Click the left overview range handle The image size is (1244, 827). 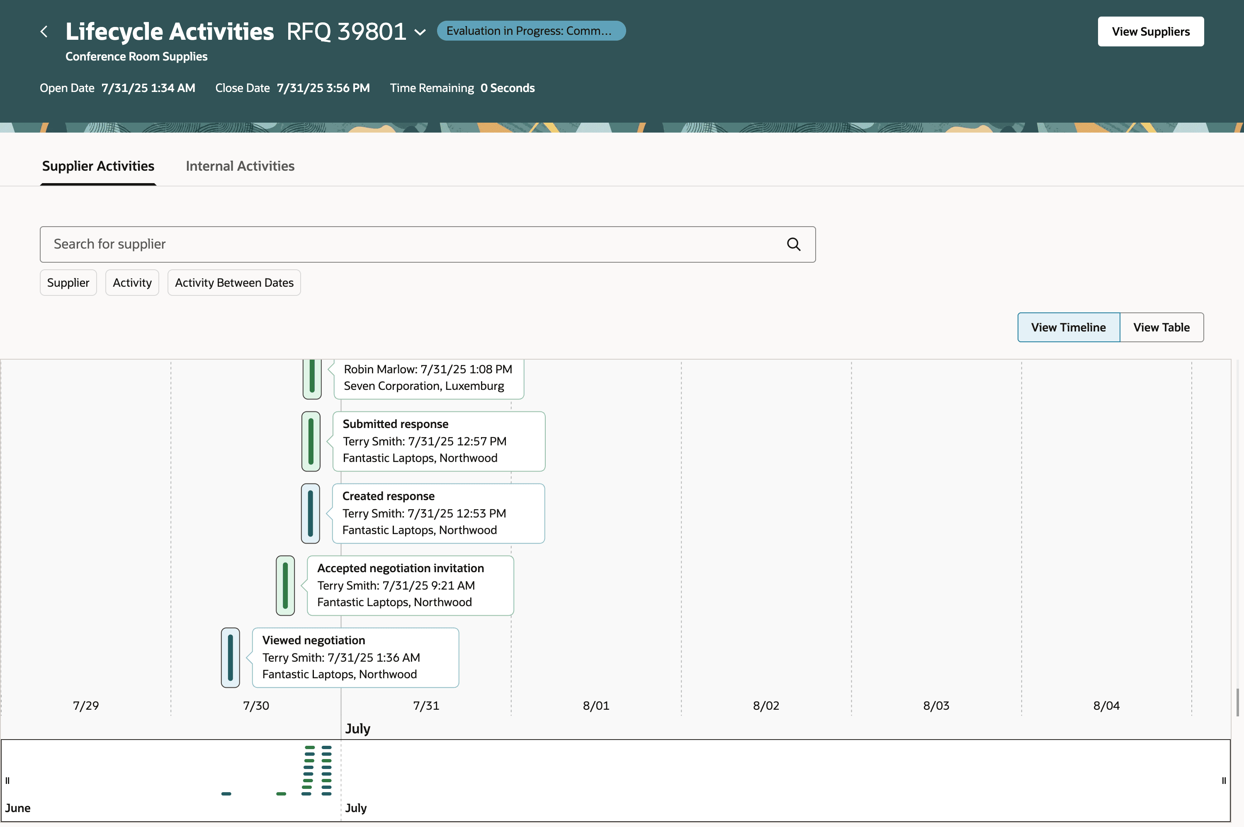[x=7, y=781]
